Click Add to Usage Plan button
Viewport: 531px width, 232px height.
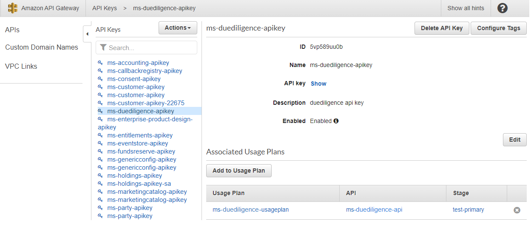[x=239, y=171]
